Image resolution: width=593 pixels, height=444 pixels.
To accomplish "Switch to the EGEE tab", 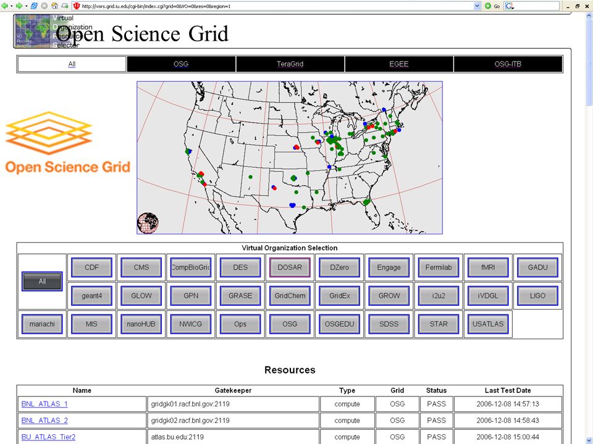I will (398, 64).
